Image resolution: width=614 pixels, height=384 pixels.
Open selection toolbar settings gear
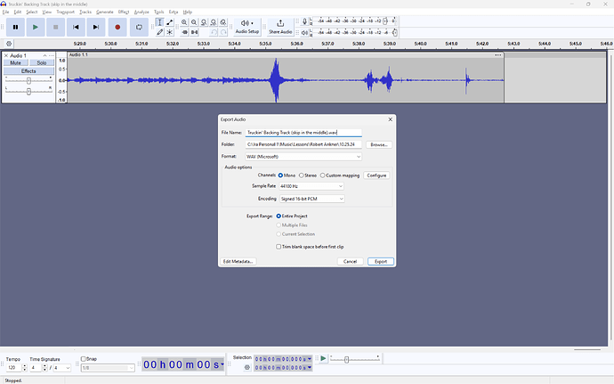coord(246,368)
